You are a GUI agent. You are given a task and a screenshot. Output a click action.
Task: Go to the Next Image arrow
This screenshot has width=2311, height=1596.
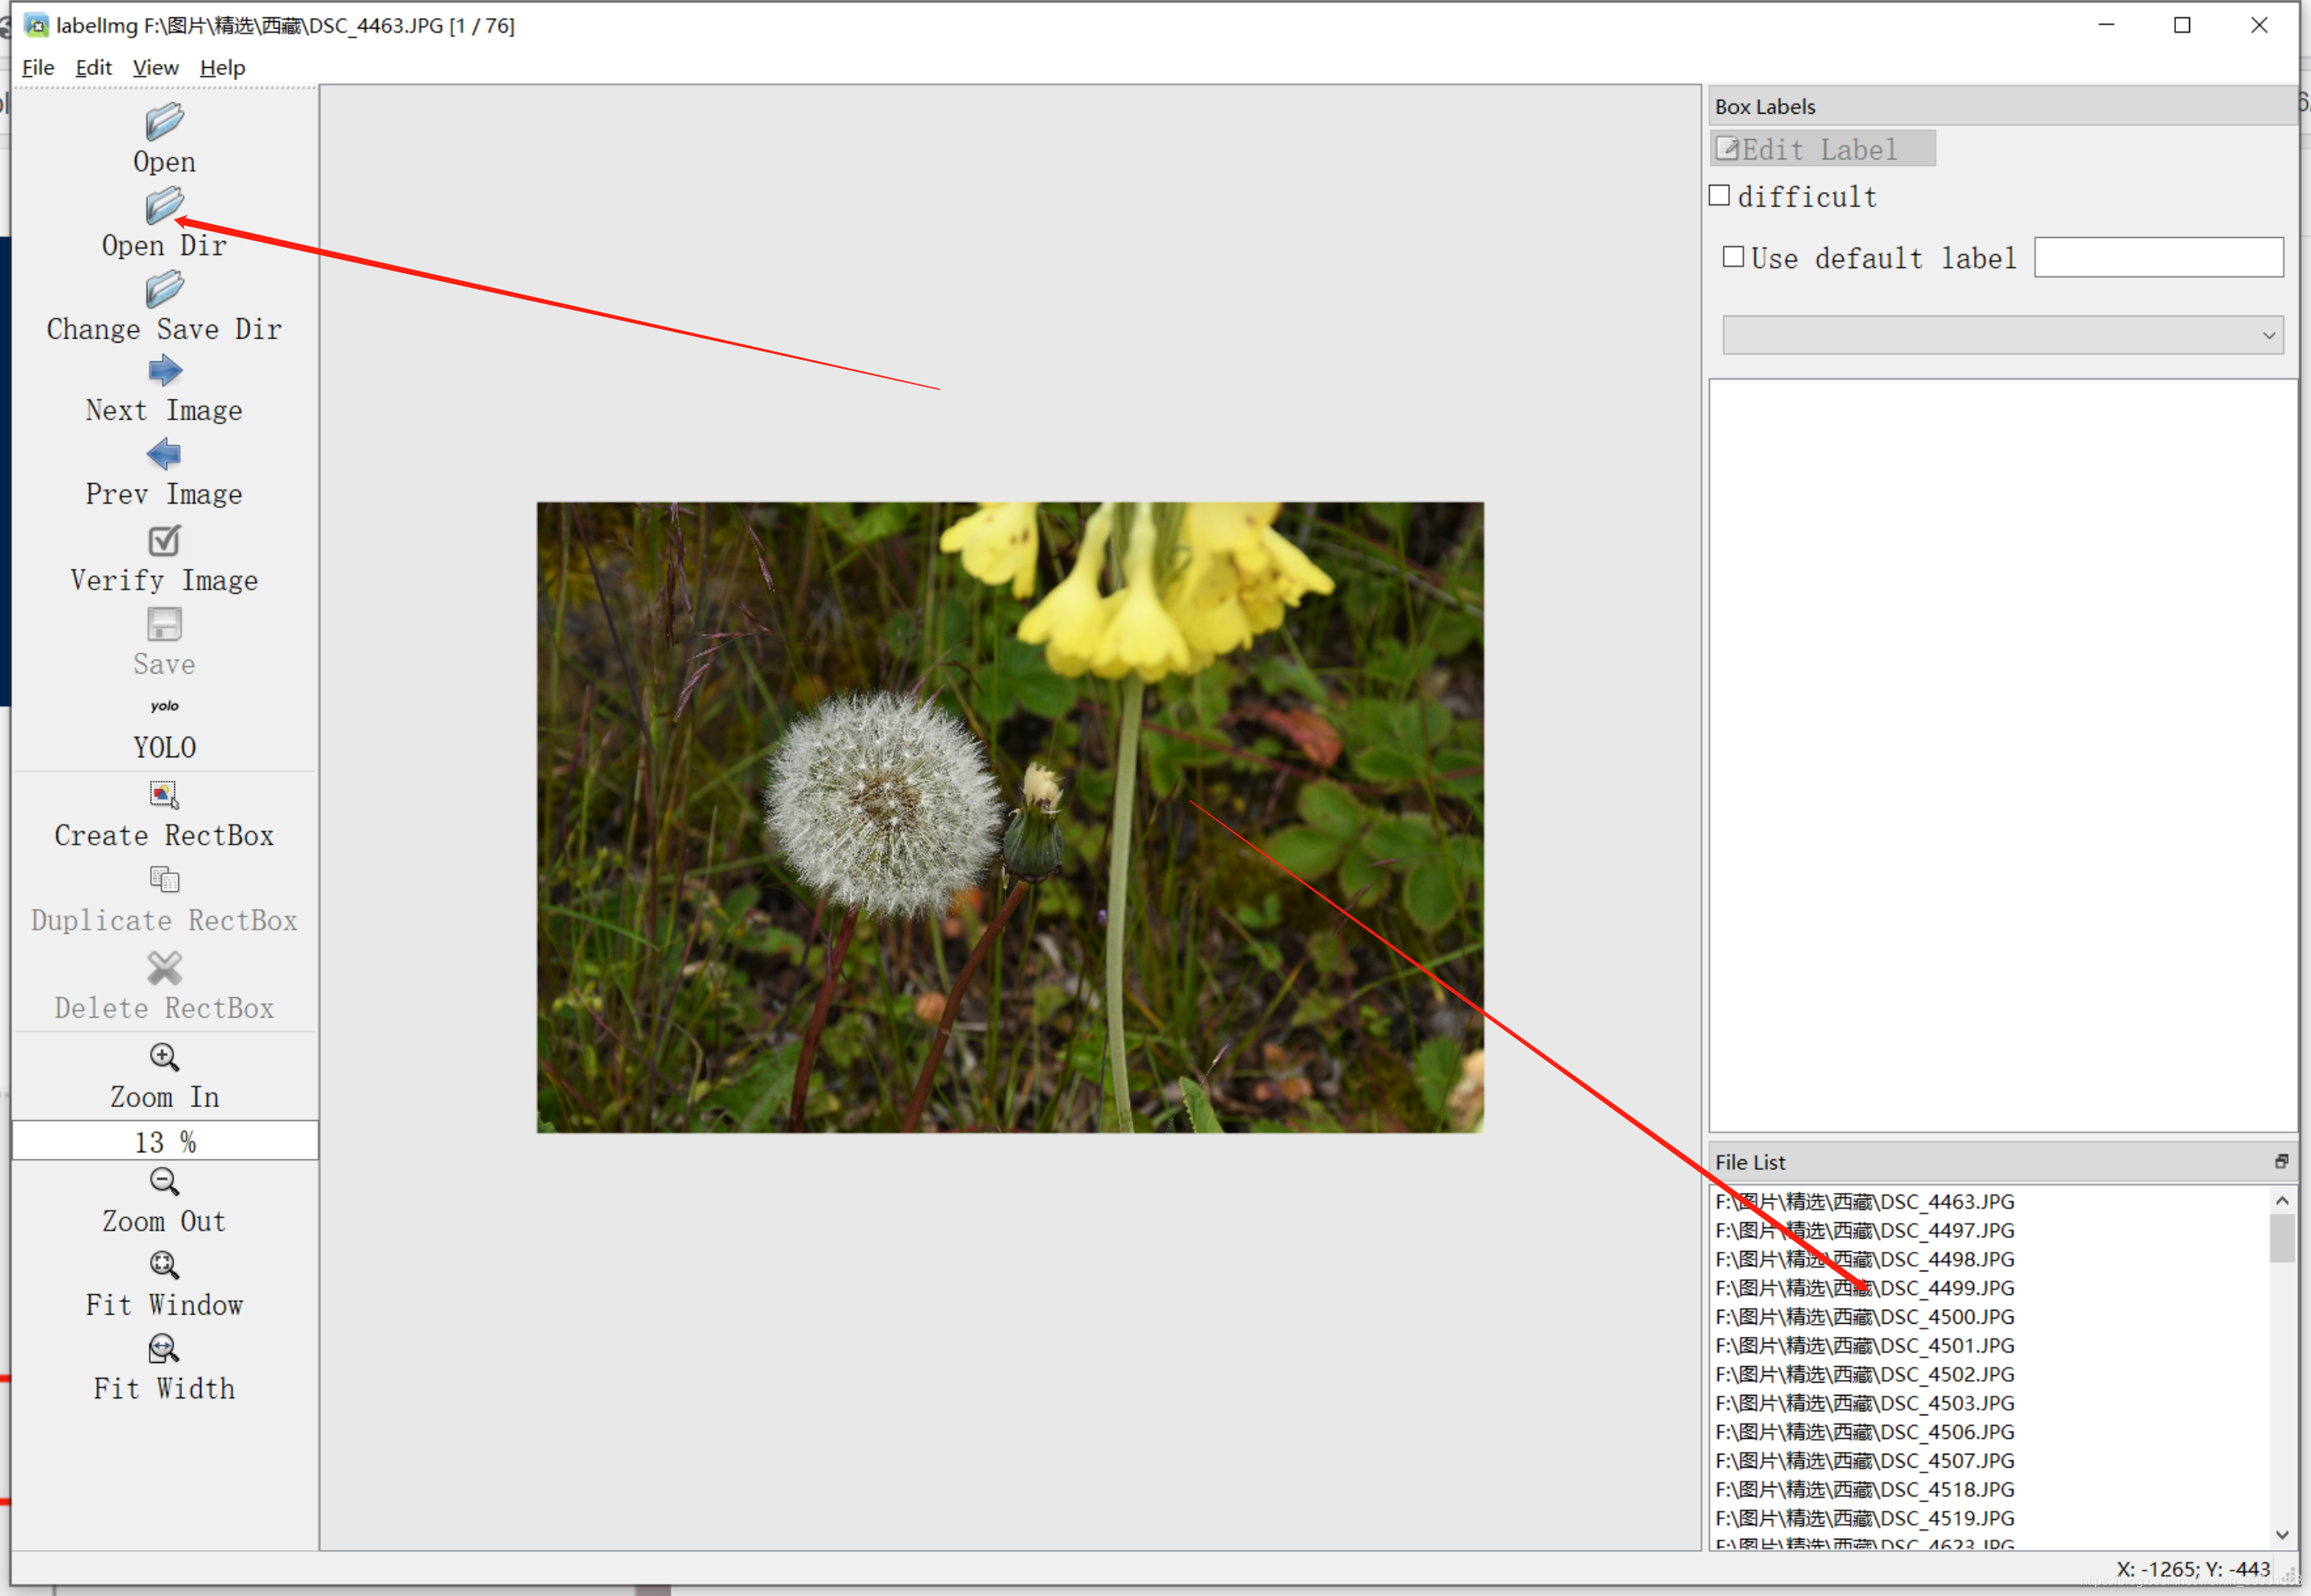(164, 372)
